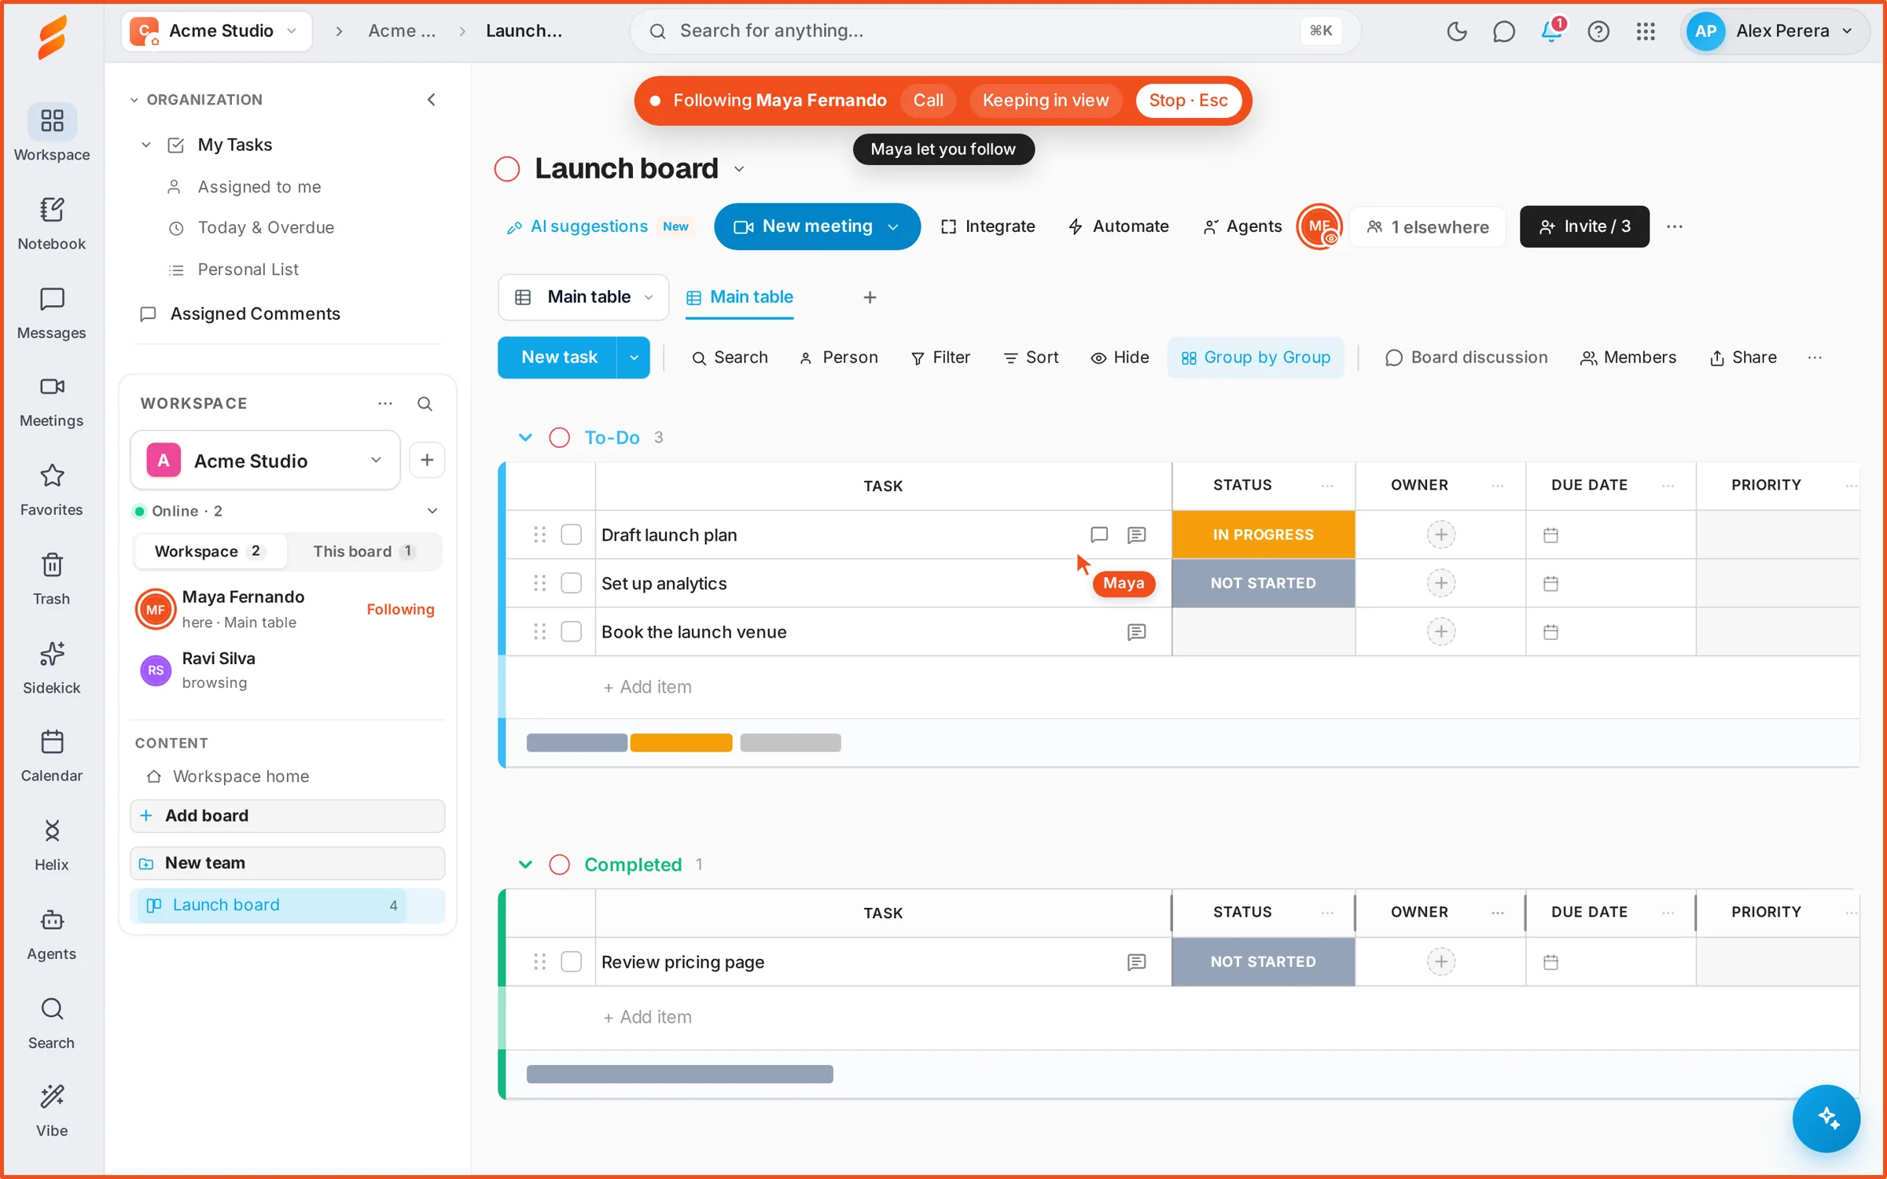The width and height of the screenshot is (1887, 1179).
Task: Click orange segment of To-Do summary bar
Action: point(681,743)
